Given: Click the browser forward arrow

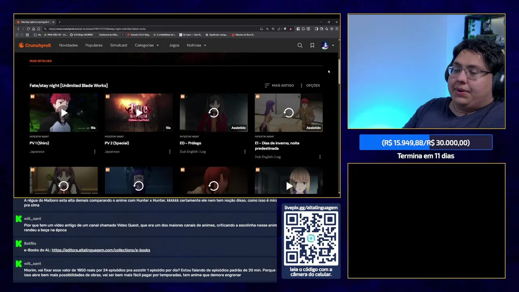Looking at the screenshot, I should (23, 29).
